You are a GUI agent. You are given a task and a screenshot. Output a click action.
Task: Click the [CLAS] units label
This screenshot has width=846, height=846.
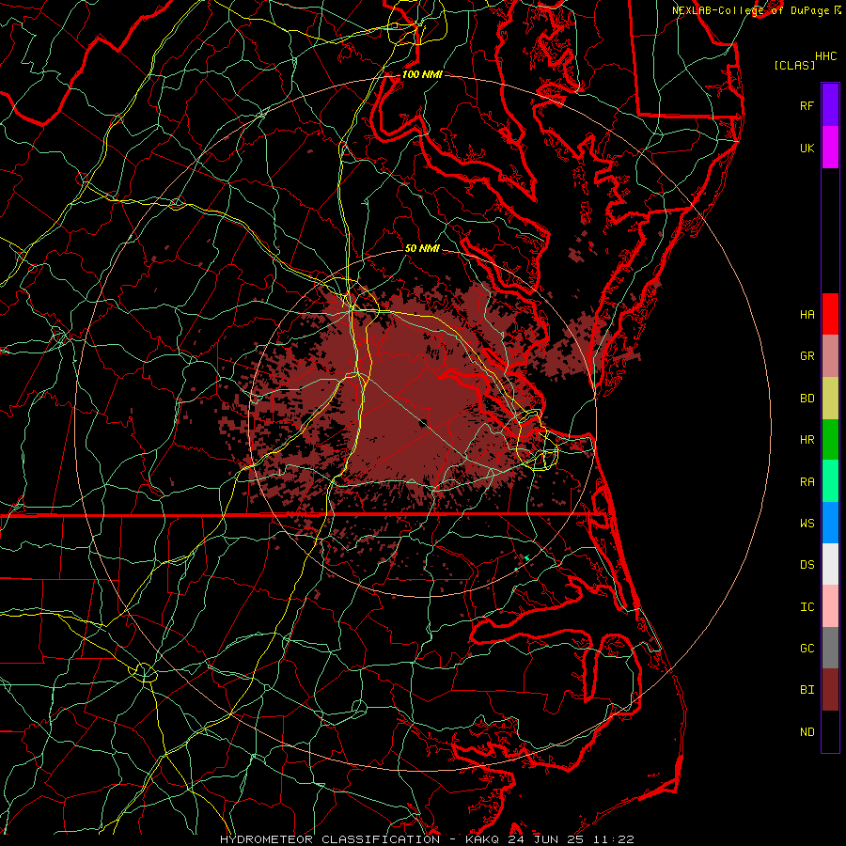794,65
